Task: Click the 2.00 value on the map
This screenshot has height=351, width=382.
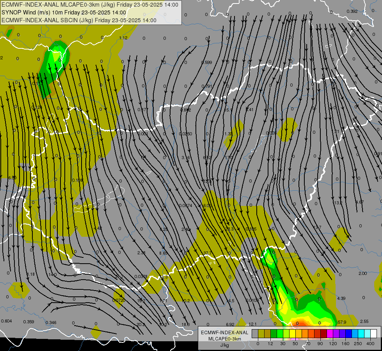Action: click(x=363, y=273)
